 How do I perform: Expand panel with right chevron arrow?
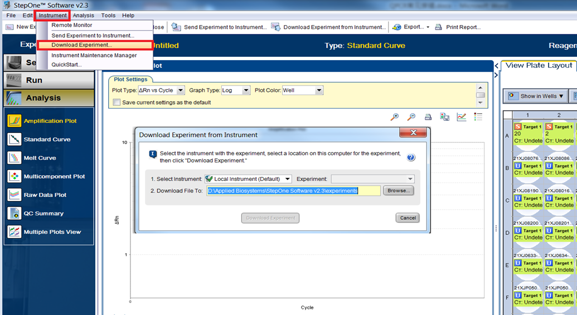pyautogui.click(x=496, y=75)
